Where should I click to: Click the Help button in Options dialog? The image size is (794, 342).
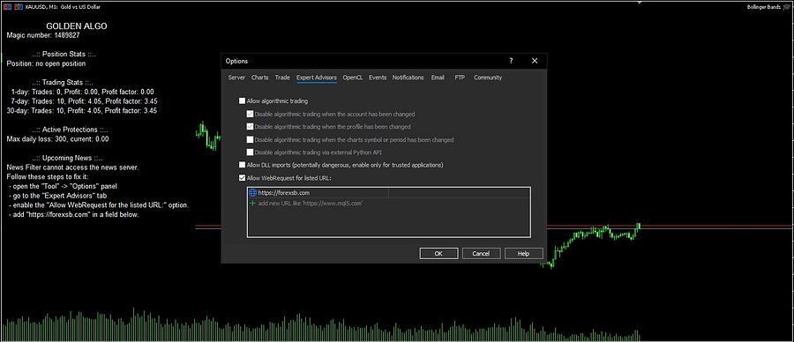coord(523,254)
